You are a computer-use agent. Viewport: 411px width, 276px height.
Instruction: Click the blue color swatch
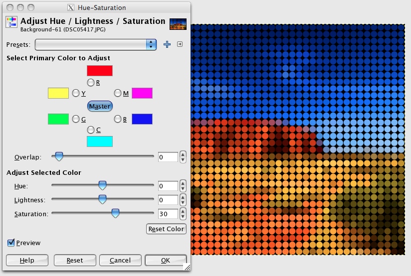click(x=142, y=119)
